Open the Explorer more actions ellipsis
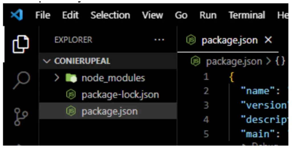This screenshot has height=148, width=292. tap(159, 40)
